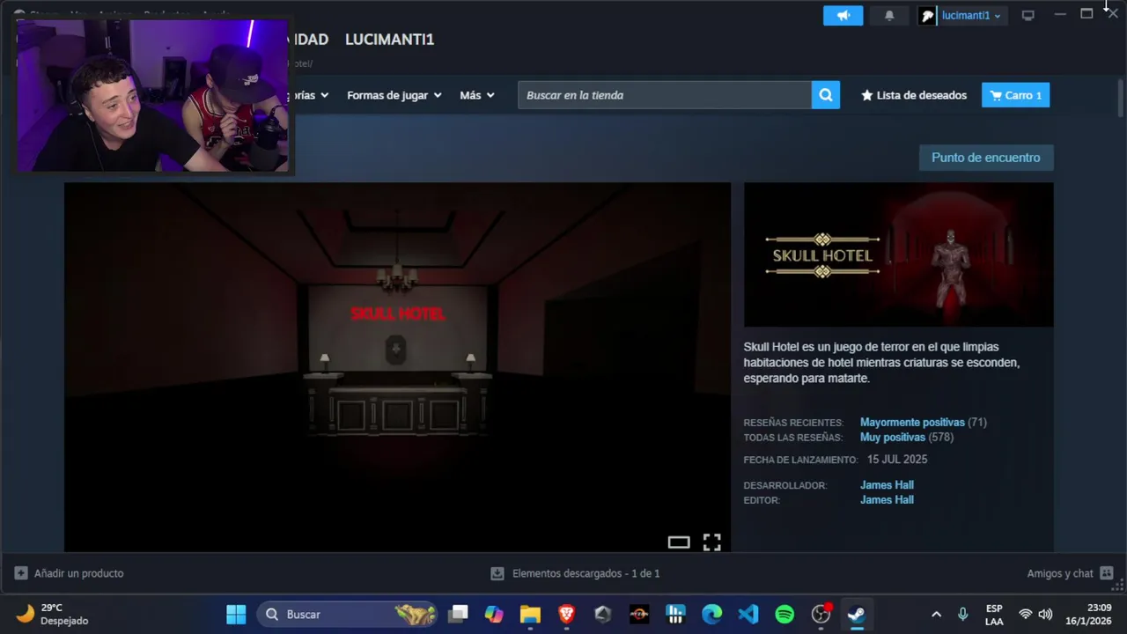Open Steam announcements megaphone button
The height and width of the screenshot is (634, 1127).
(x=843, y=15)
